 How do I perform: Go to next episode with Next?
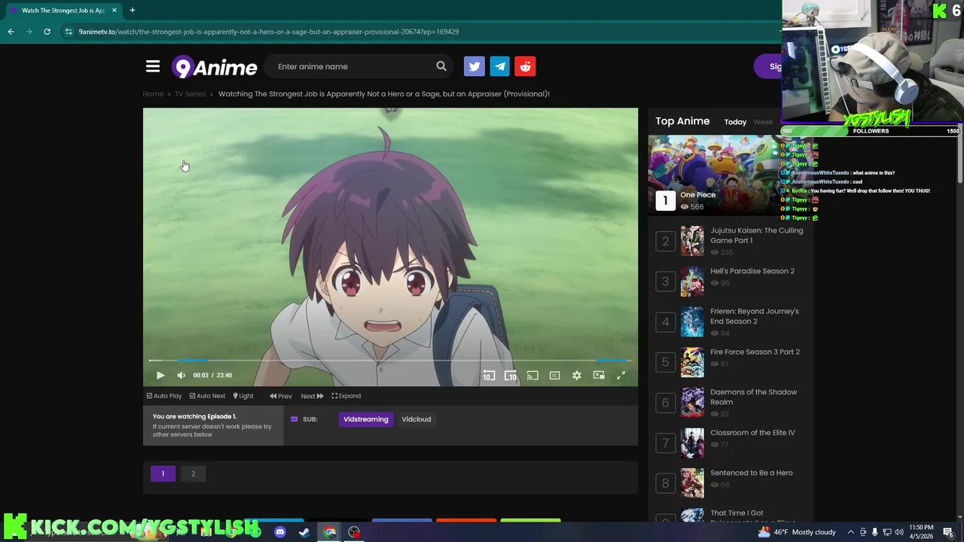tap(312, 396)
